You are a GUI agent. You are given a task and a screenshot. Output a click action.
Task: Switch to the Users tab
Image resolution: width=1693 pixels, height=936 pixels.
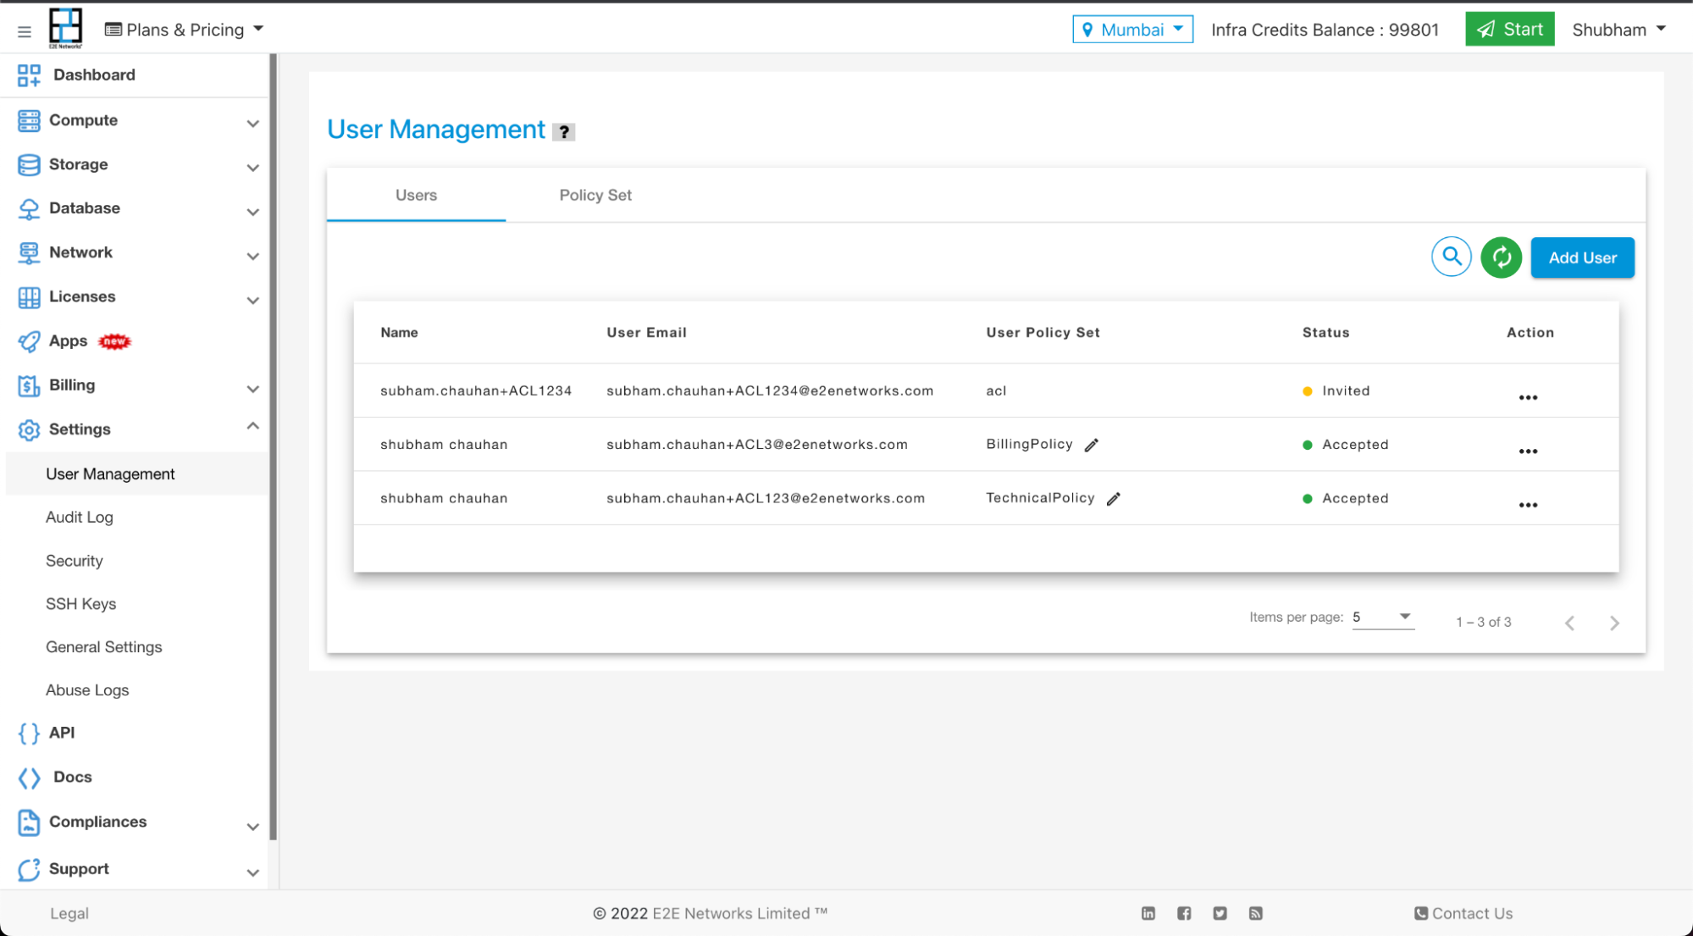416,195
